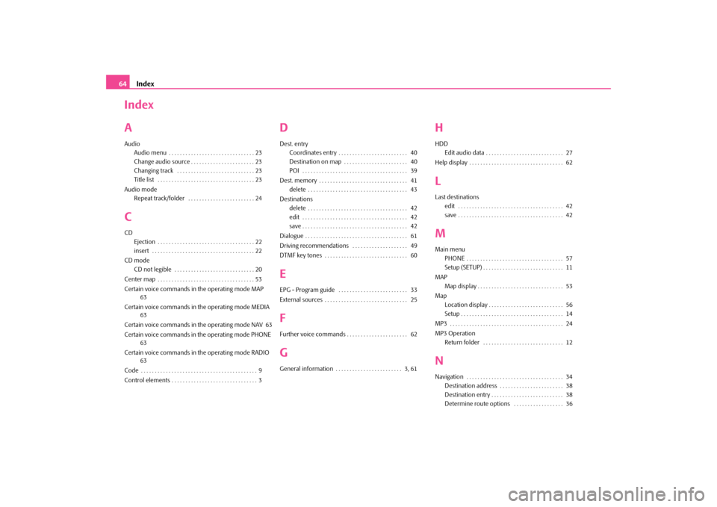Viewport: 717px width, 507px height.
Task: Click the "Location display" entry
Action: (466, 305)
